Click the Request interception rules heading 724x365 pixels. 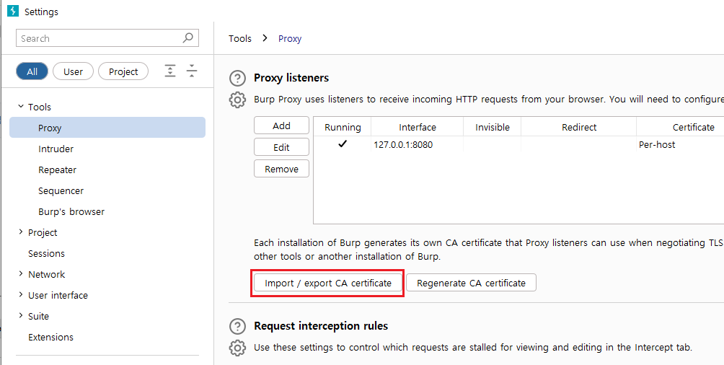click(321, 326)
